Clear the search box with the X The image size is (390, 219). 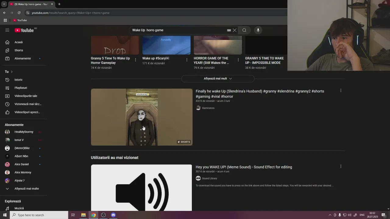click(235, 30)
